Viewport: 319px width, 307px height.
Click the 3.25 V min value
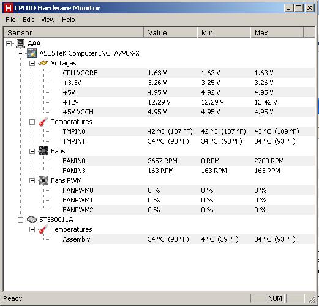tap(211, 83)
